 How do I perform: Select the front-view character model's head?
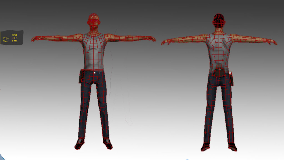coord(94,21)
